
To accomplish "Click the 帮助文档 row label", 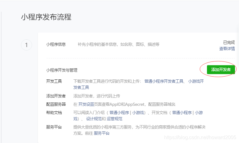I will tap(54, 113).
